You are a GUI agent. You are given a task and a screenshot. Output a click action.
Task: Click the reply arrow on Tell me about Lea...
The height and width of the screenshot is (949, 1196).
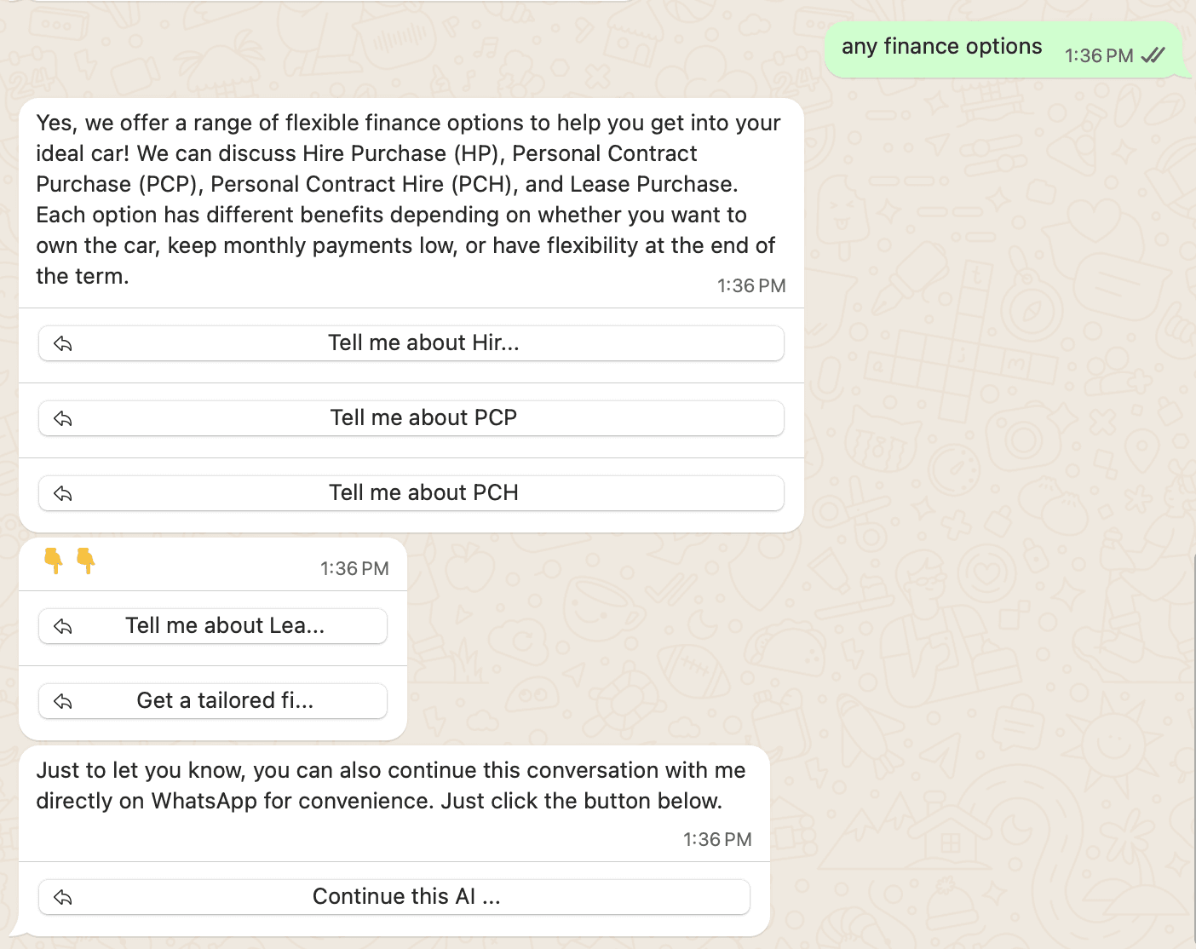(x=61, y=626)
